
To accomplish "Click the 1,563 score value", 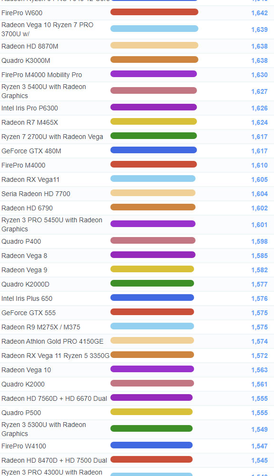I will pos(259,370).
